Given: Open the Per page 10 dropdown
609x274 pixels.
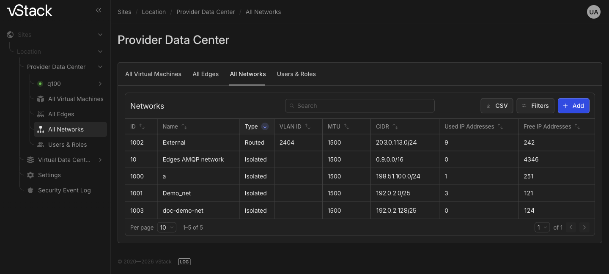Looking at the screenshot, I should 167,227.
